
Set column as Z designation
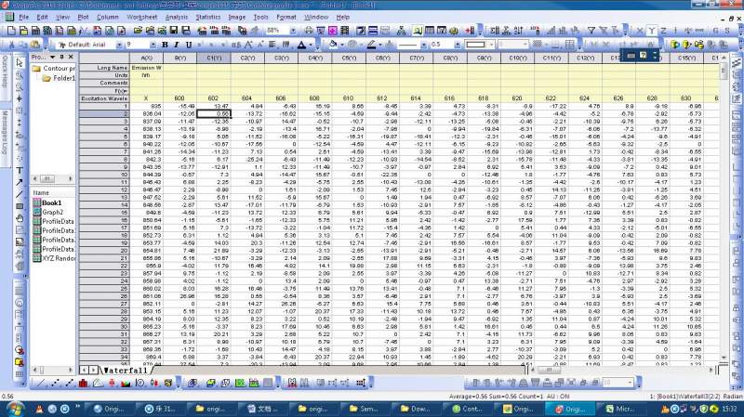coord(663,31)
